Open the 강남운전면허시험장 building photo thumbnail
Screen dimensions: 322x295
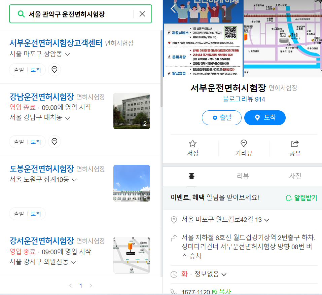(132, 111)
